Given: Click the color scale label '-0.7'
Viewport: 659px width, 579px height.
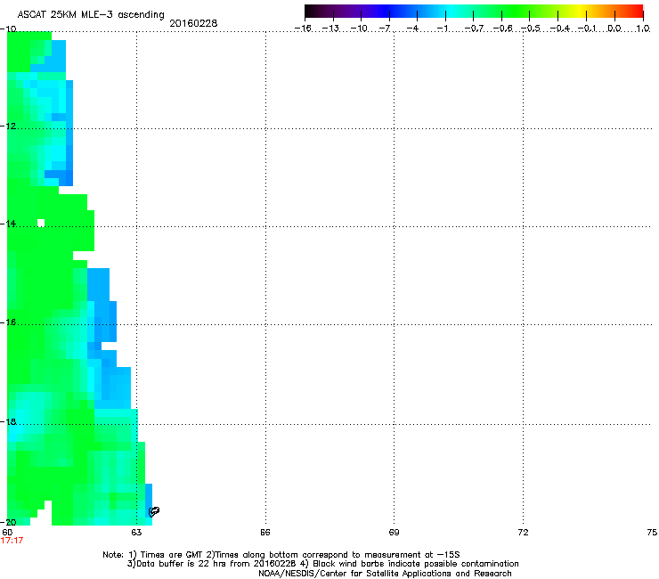Looking at the screenshot, I should [474, 29].
